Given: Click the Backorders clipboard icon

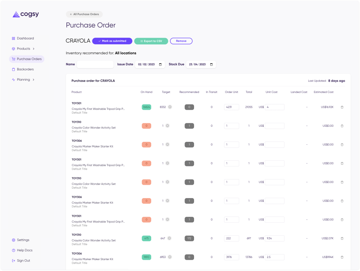Looking at the screenshot, I should point(13,69).
